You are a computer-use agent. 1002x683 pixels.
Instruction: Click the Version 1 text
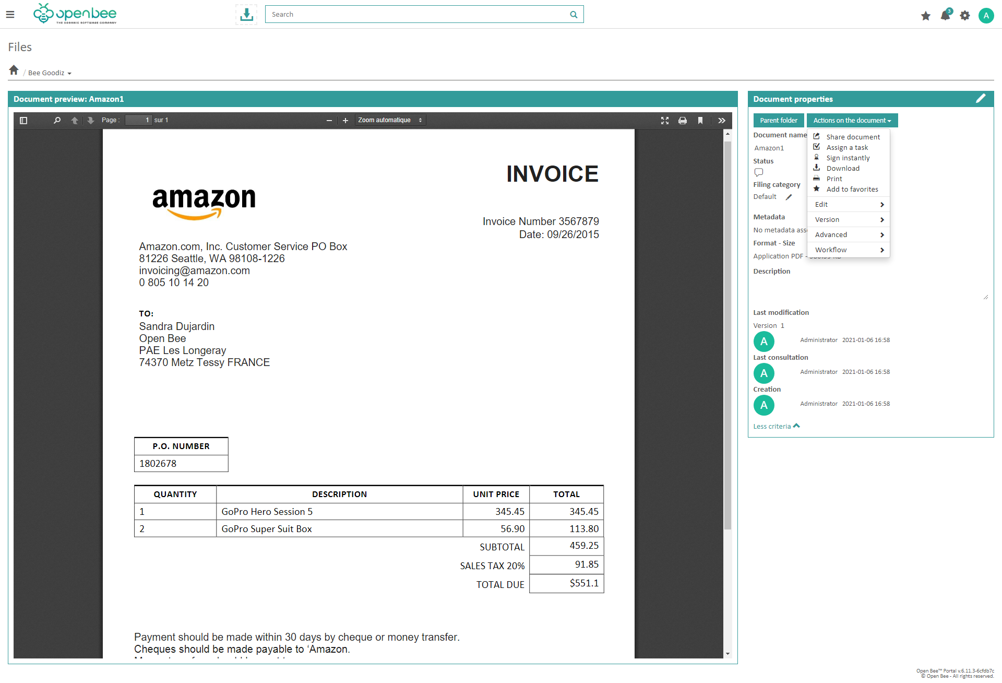coord(769,326)
